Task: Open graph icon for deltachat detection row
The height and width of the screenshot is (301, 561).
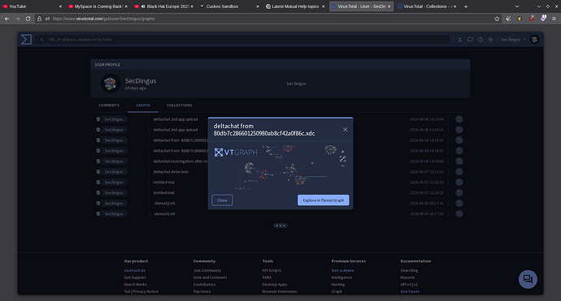Action: (x=459, y=172)
